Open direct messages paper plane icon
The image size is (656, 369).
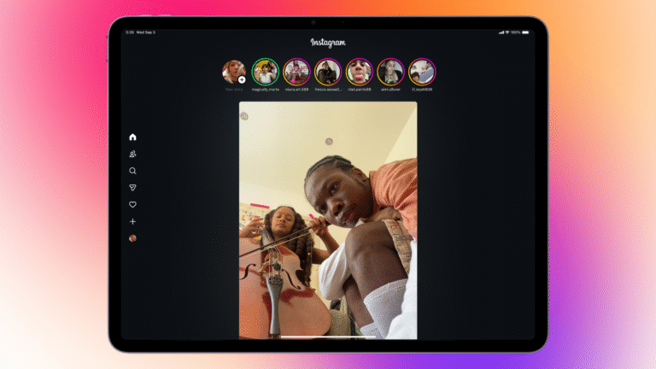(132, 188)
